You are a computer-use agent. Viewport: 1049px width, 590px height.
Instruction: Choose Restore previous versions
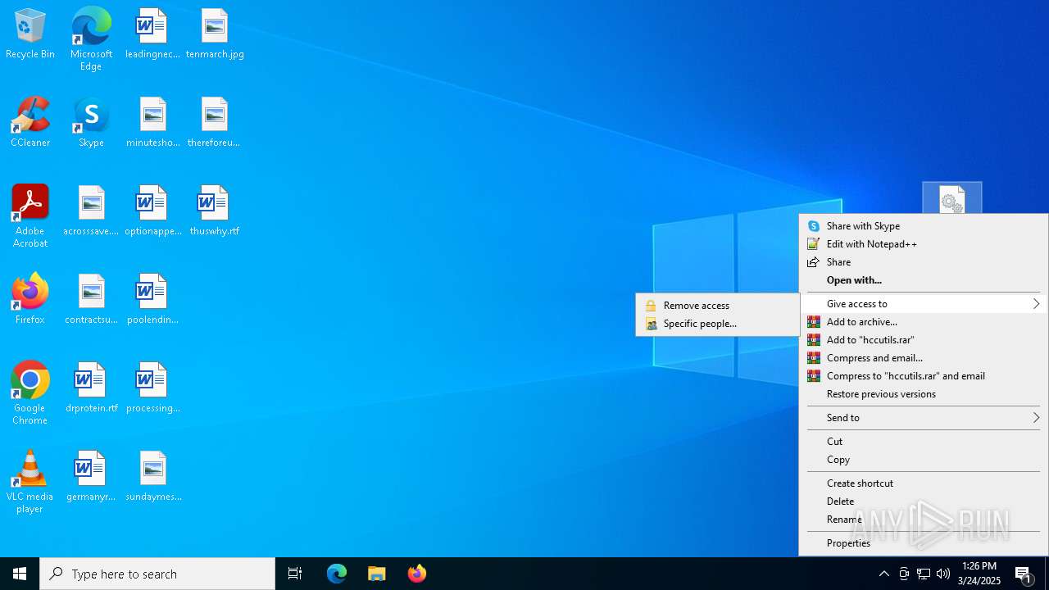pos(924,394)
